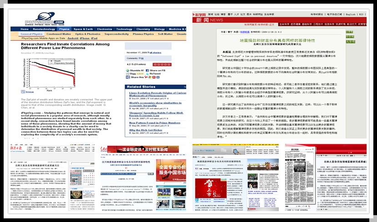Screen dimensions: 377x222
Task: Select General Physics subcategory
Action: (31, 34)
